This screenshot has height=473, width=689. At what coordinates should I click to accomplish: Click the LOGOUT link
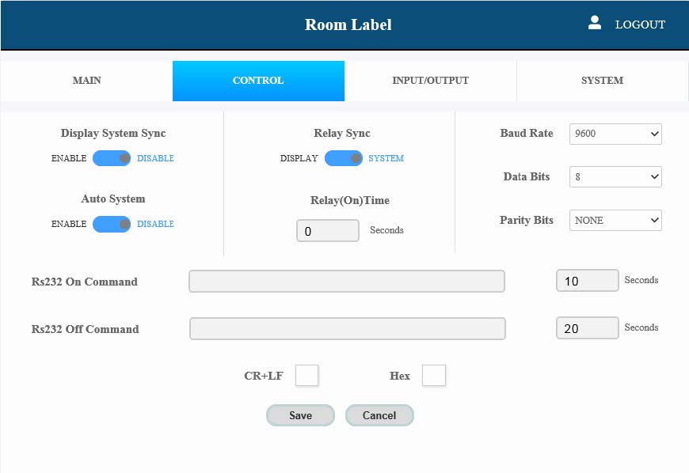[x=640, y=25]
